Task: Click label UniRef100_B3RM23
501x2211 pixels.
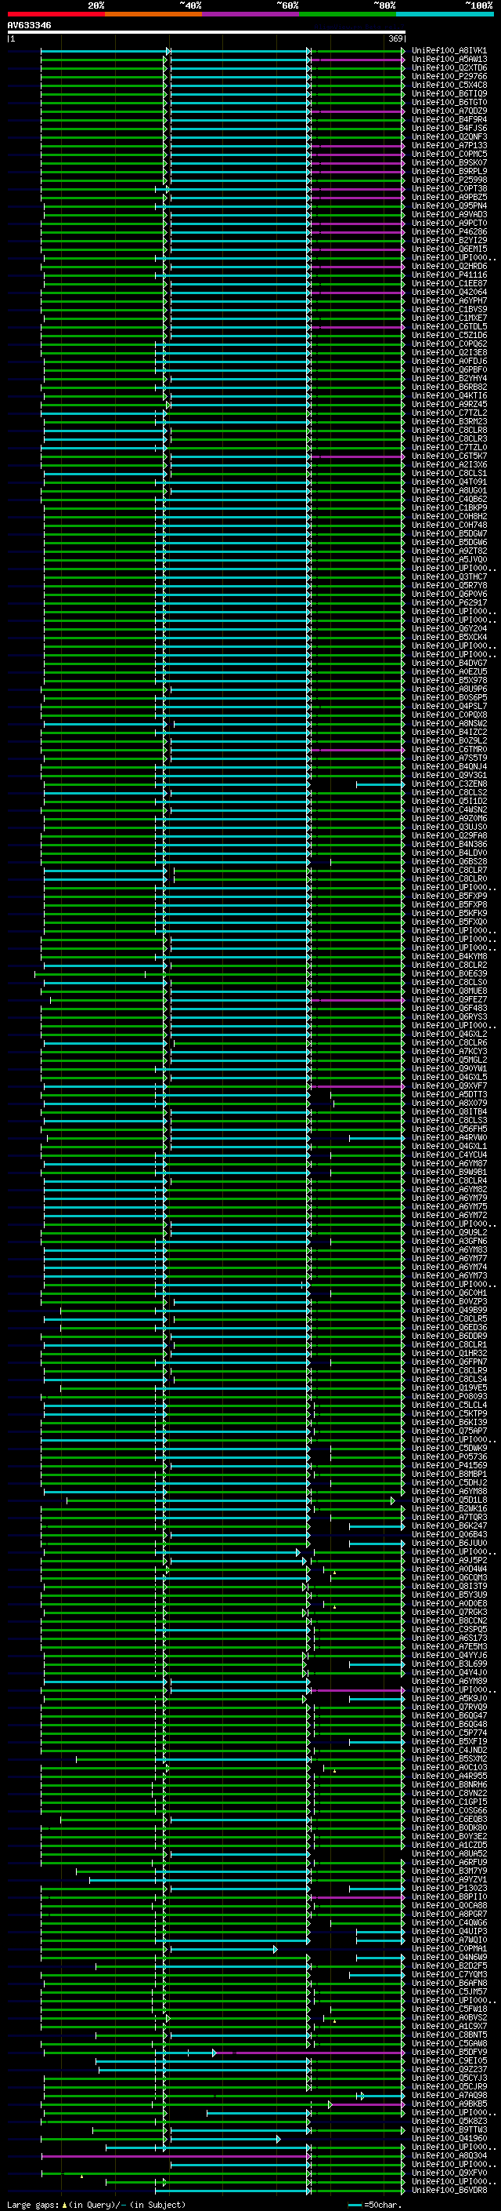Action: pos(449,421)
